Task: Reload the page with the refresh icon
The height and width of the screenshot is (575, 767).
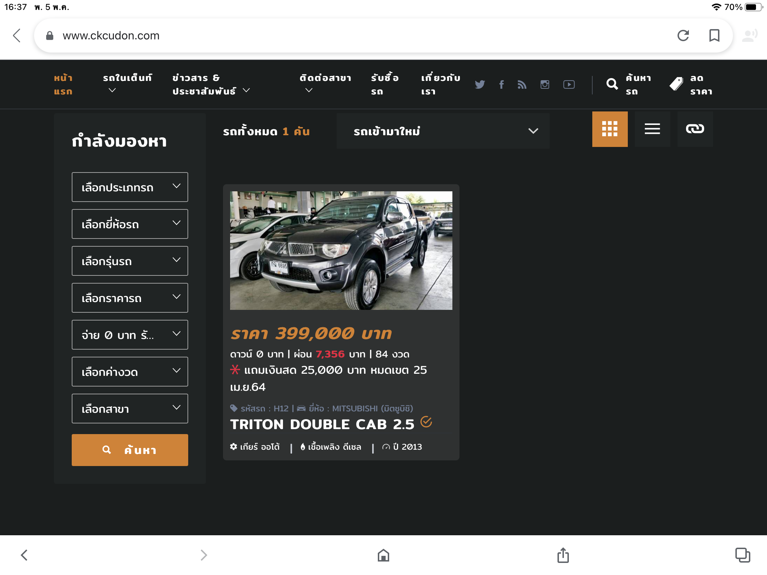Action: [683, 35]
